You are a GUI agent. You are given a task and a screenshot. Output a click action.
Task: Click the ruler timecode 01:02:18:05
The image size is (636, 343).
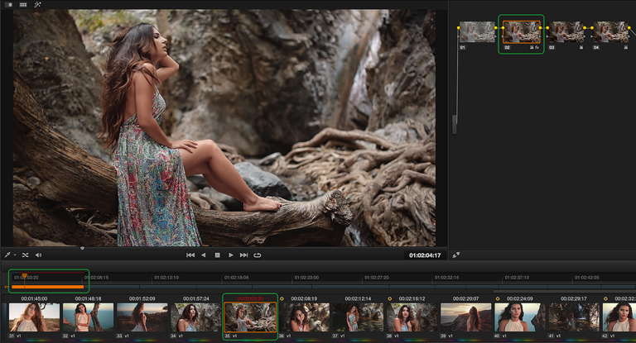click(x=237, y=278)
